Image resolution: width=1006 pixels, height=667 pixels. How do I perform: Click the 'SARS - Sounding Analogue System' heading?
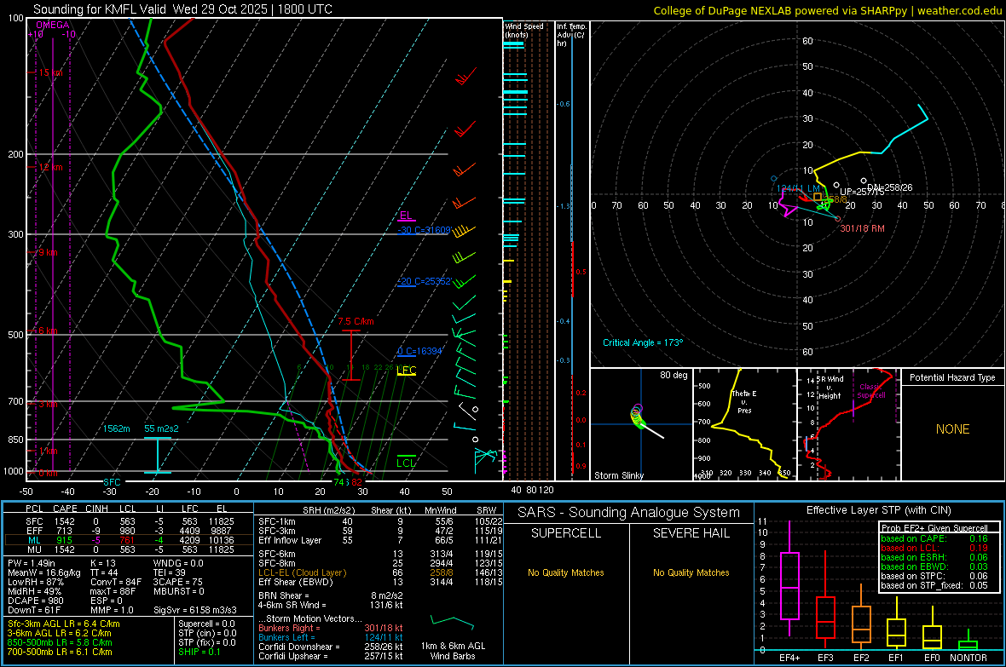coord(628,513)
